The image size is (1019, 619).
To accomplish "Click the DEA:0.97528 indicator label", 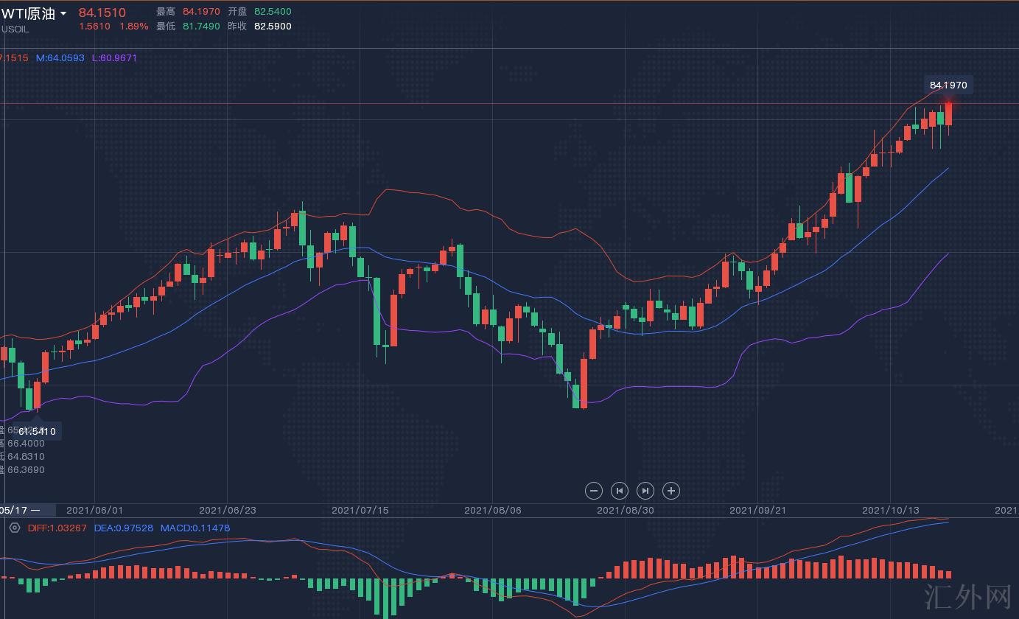I will (x=124, y=528).
